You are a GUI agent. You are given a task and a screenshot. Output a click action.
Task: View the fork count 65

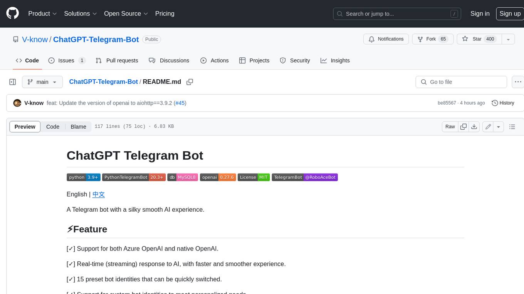tap(443, 39)
